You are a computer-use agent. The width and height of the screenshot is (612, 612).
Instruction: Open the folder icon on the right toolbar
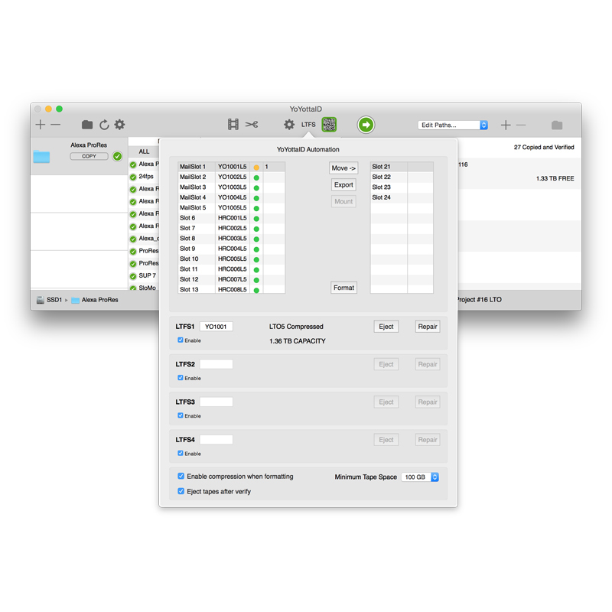pos(557,124)
